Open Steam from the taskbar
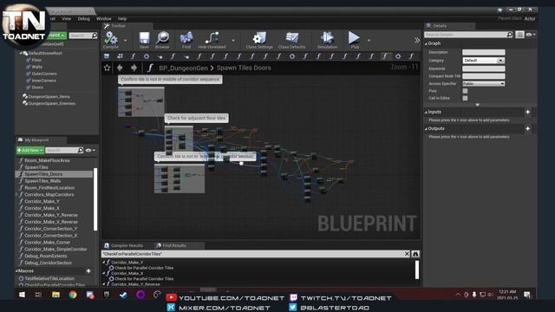 123,295
